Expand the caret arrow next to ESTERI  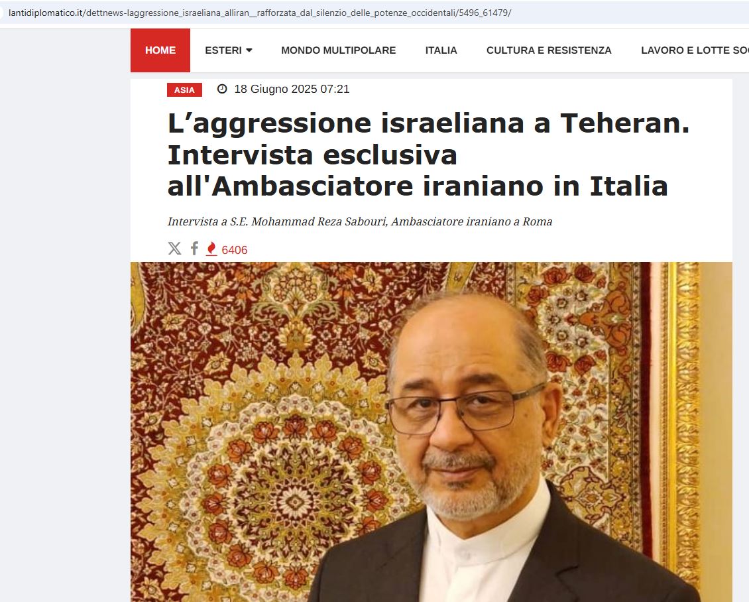point(249,50)
